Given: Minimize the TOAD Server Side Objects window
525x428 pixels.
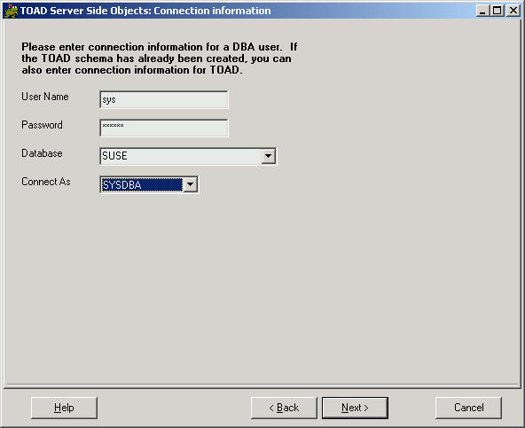Looking at the screenshot, I should pyautogui.click(x=482, y=11).
